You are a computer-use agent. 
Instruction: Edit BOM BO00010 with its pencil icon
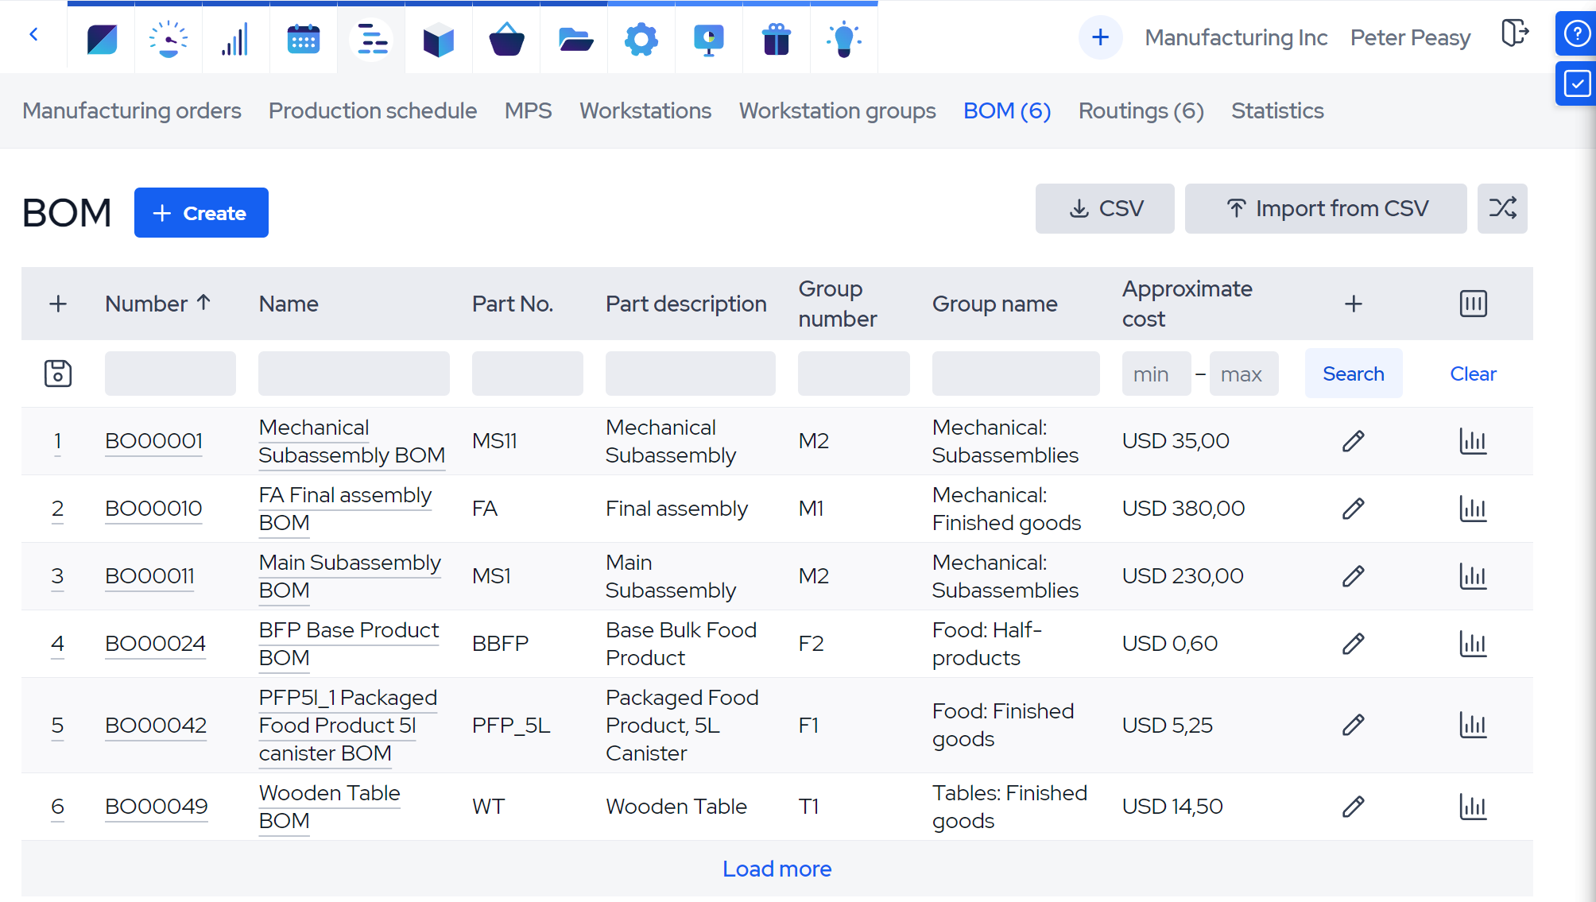pyautogui.click(x=1353, y=509)
